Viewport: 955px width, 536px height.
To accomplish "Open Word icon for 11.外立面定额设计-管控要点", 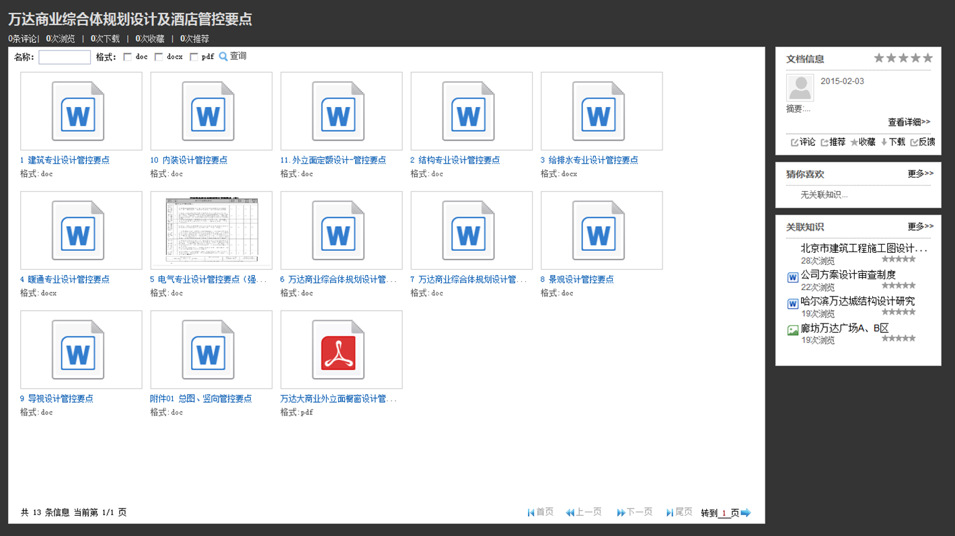I will (x=338, y=111).
